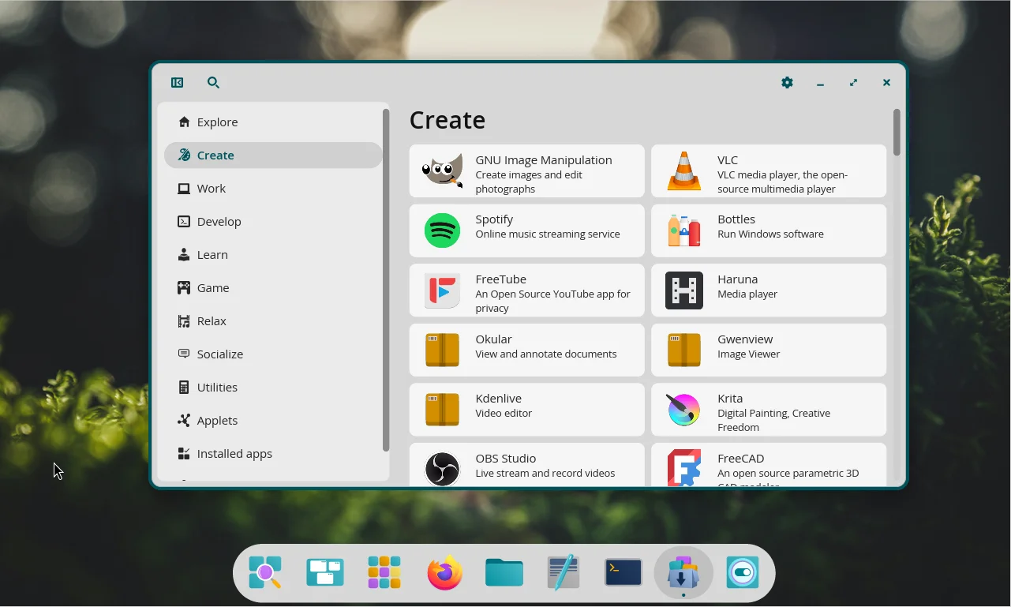Image resolution: width=1011 pixels, height=607 pixels.
Task: Open the FreeTube app card
Action: click(526, 290)
